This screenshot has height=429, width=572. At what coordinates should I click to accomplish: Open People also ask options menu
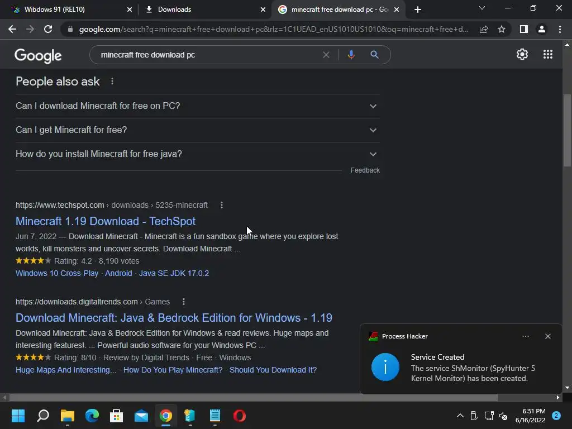click(x=112, y=82)
